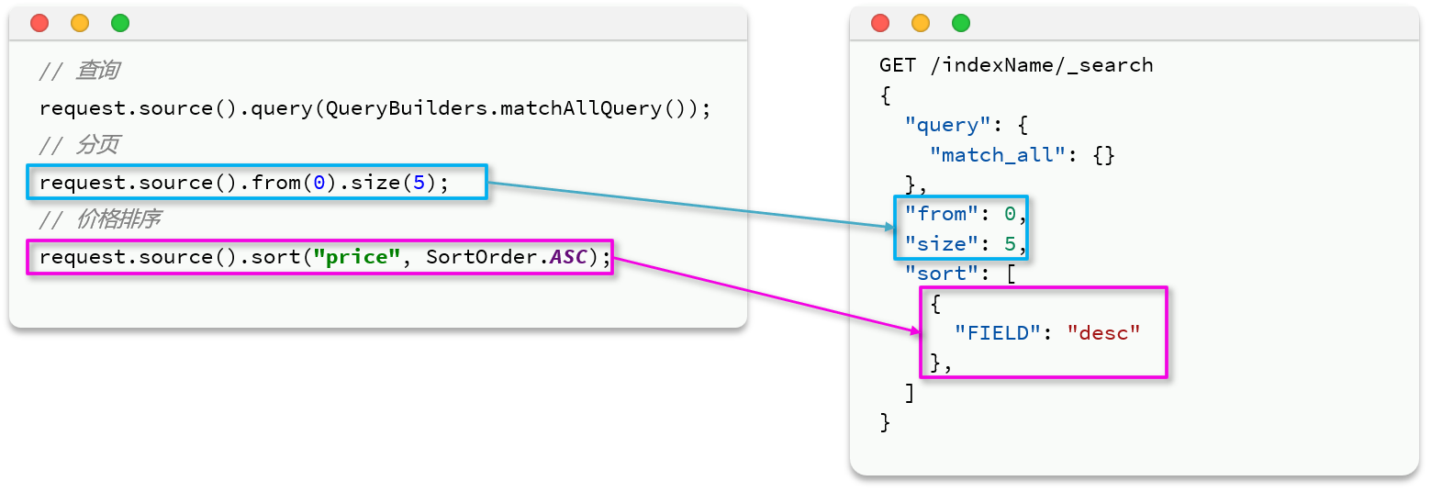Click the yellow minimize button of left window
The image size is (1431, 492).
pyautogui.click(x=80, y=23)
